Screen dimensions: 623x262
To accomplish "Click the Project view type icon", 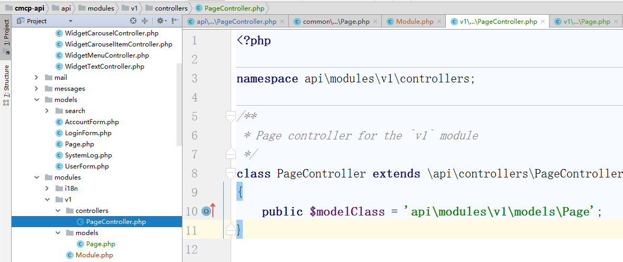I will click(x=21, y=21).
